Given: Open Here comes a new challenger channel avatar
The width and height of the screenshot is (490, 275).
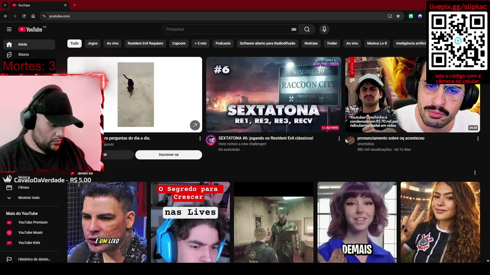Looking at the screenshot, I should (x=211, y=140).
